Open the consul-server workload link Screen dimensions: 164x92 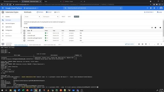(31, 40)
